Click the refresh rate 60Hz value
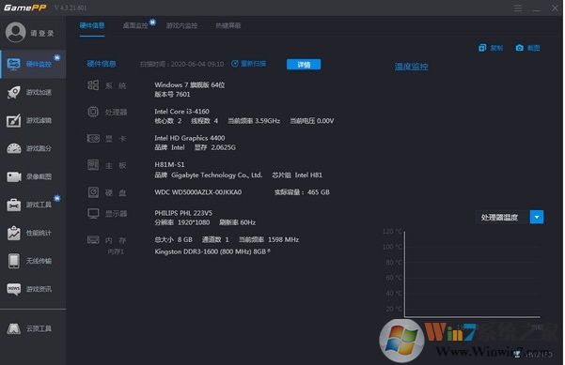The image size is (565, 365). 238,222
